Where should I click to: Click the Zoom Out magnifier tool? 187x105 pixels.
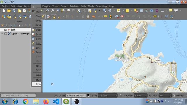(x=53, y=10)
